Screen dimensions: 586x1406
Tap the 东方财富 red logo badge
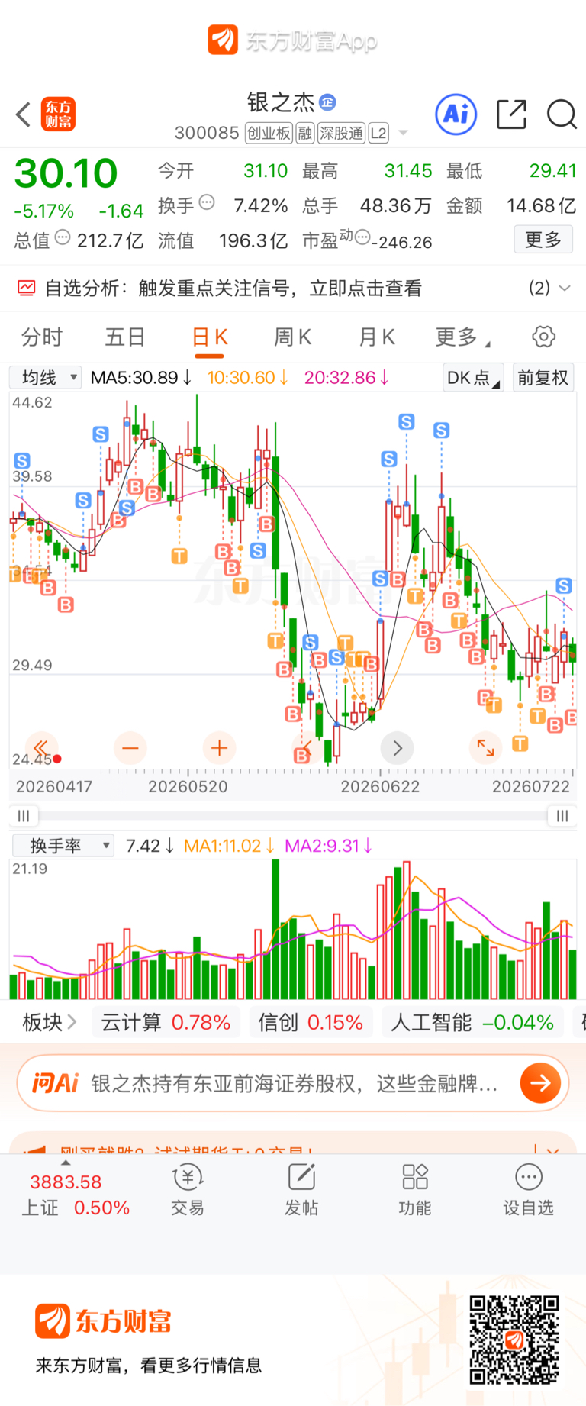[x=58, y=114]
